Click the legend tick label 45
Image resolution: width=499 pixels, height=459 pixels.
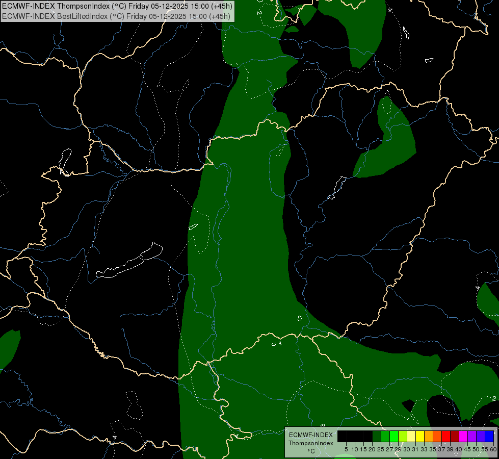(467, 449)
